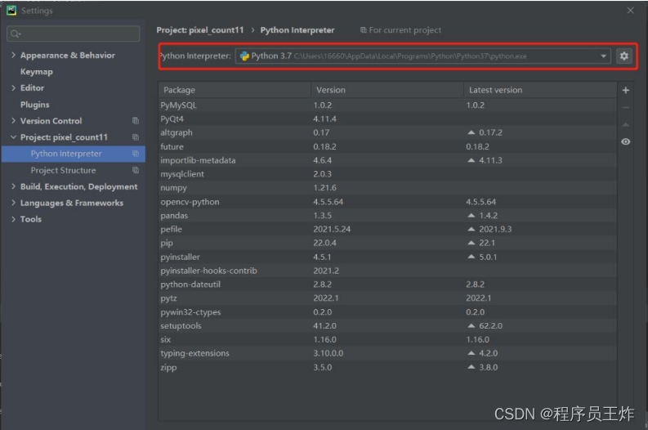Select the pyinstaller package row
The width and height of the screenshot is (648, 430).
pyautogui.click(x=387, y=257)
